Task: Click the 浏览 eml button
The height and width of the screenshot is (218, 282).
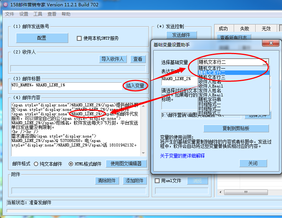Action: [x=197, y=181]
